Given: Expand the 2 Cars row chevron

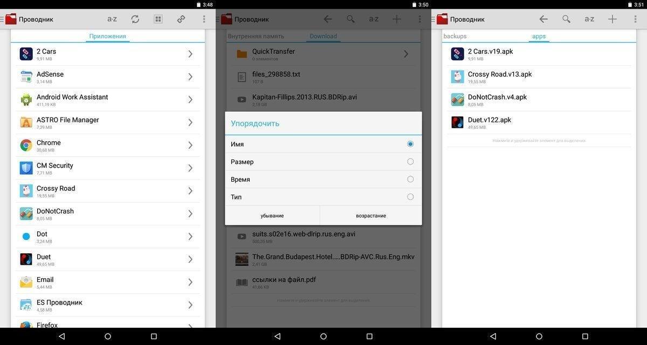Looking at the screenshot, I should 190,54.
